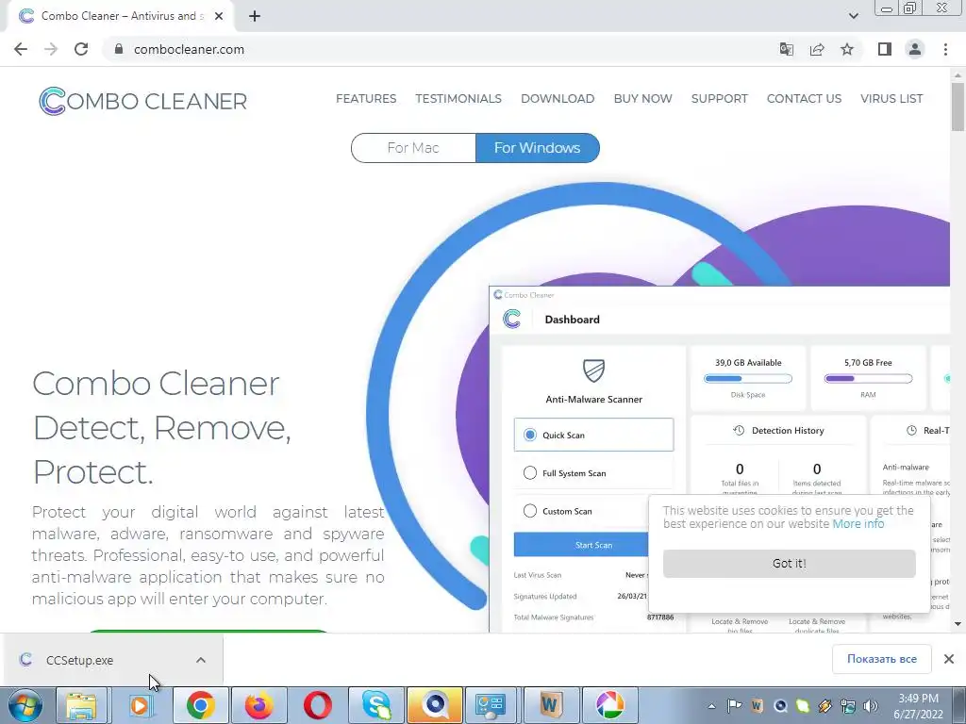The height and width of the screenshot is (724, 966).
Task: Open the SUPPORT menu item
Action: 719,98
